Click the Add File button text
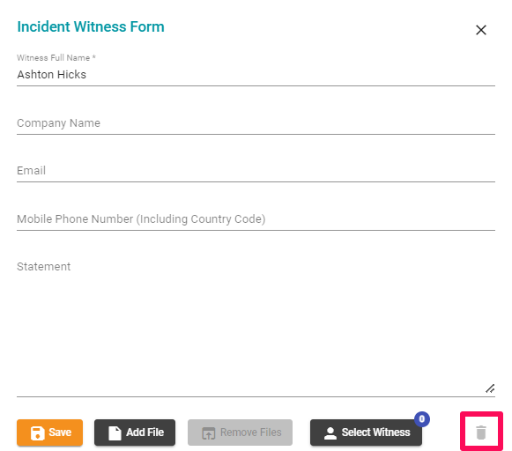 pos(145,433)
